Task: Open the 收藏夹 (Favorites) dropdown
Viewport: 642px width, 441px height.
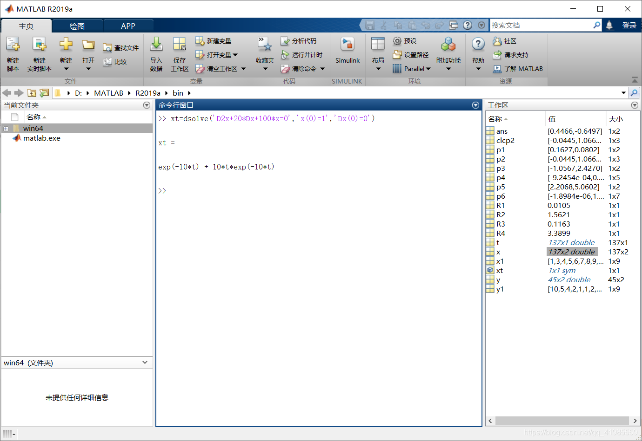Action: 265,69
